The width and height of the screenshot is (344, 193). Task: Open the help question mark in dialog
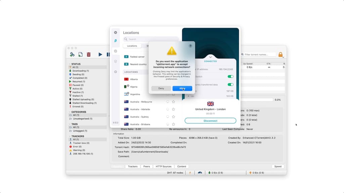[x=190, y=46]
